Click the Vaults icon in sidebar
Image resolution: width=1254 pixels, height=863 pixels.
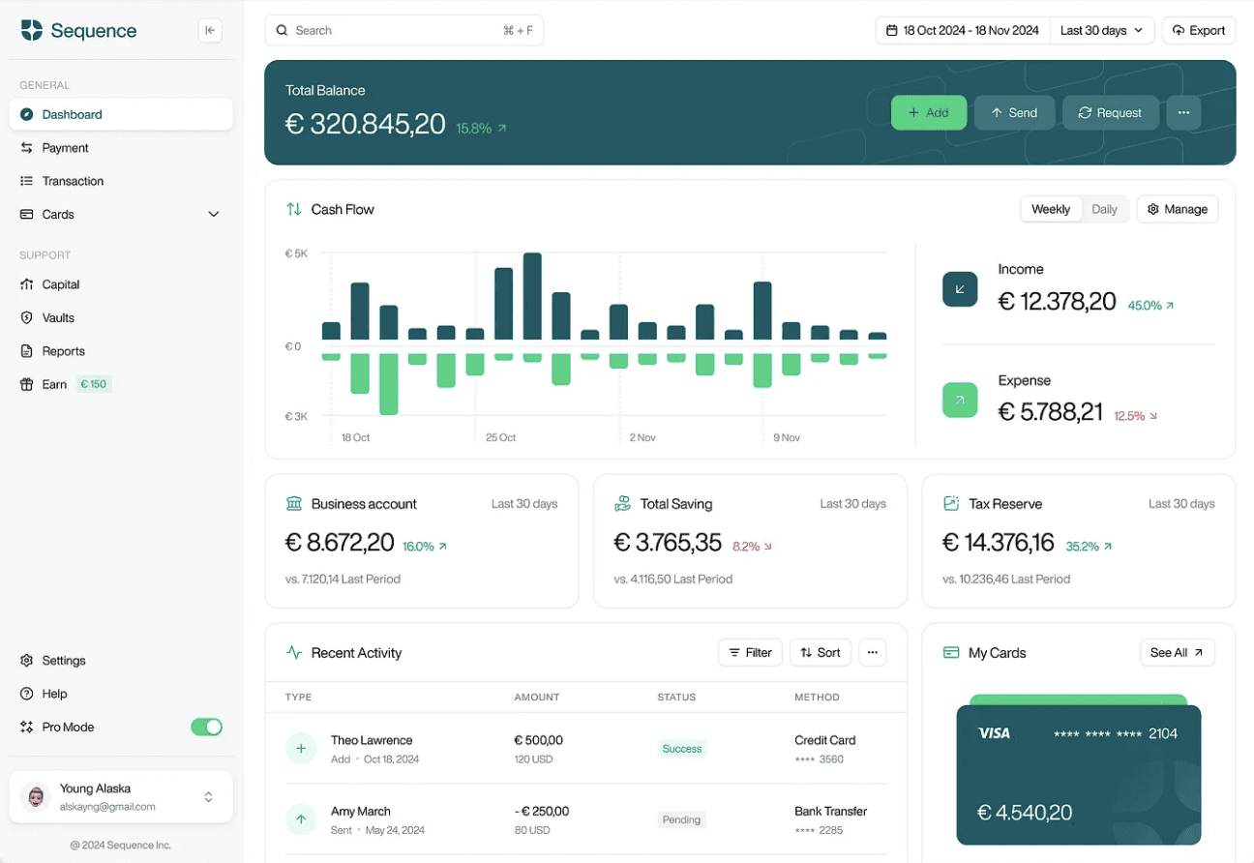coord(27,317)
